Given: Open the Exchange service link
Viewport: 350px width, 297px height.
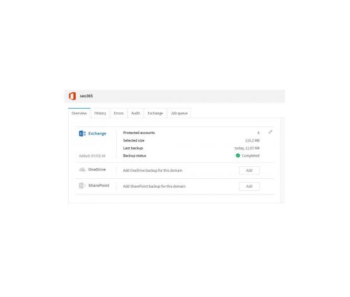Looking at the screenshot, I should click(x=97, y=133).
